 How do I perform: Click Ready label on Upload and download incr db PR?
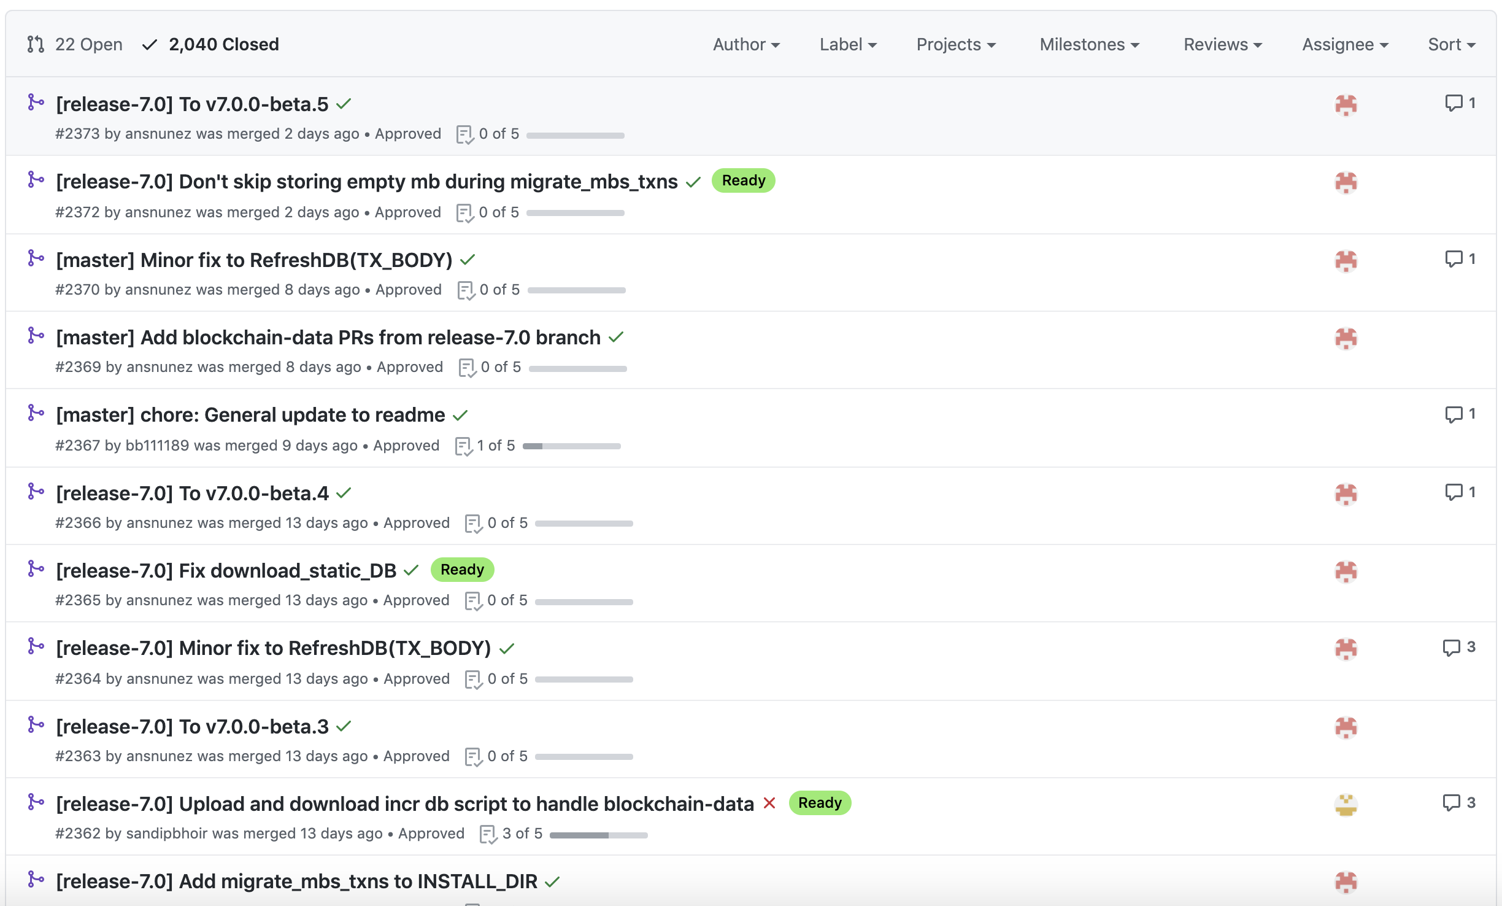819,803
